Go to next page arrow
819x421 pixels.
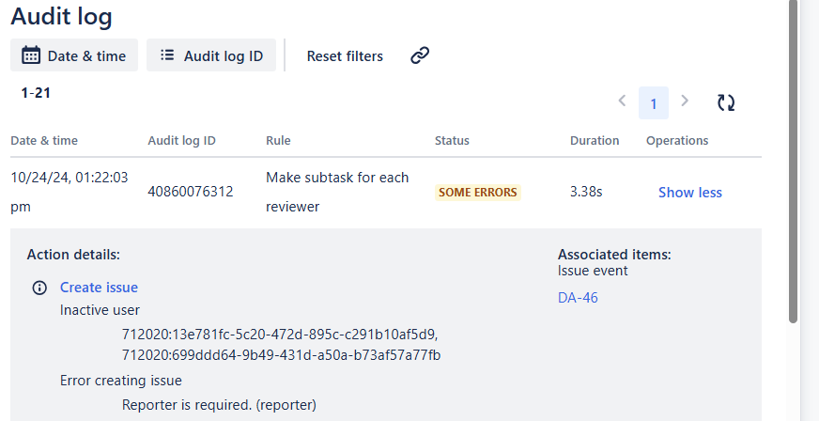(x=685, y=101)
